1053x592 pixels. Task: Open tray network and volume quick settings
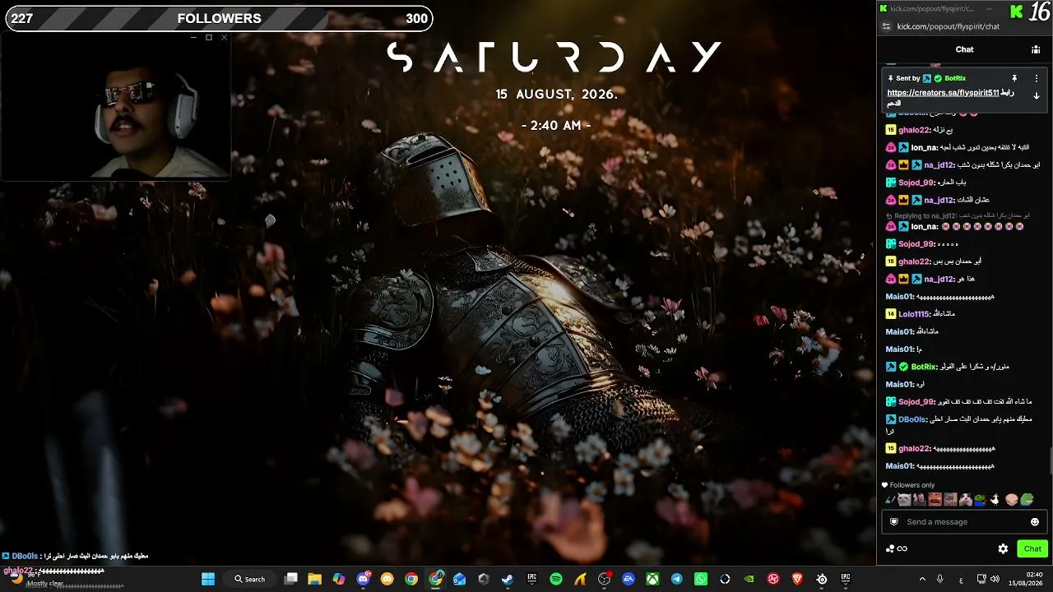tap(988, 579)
